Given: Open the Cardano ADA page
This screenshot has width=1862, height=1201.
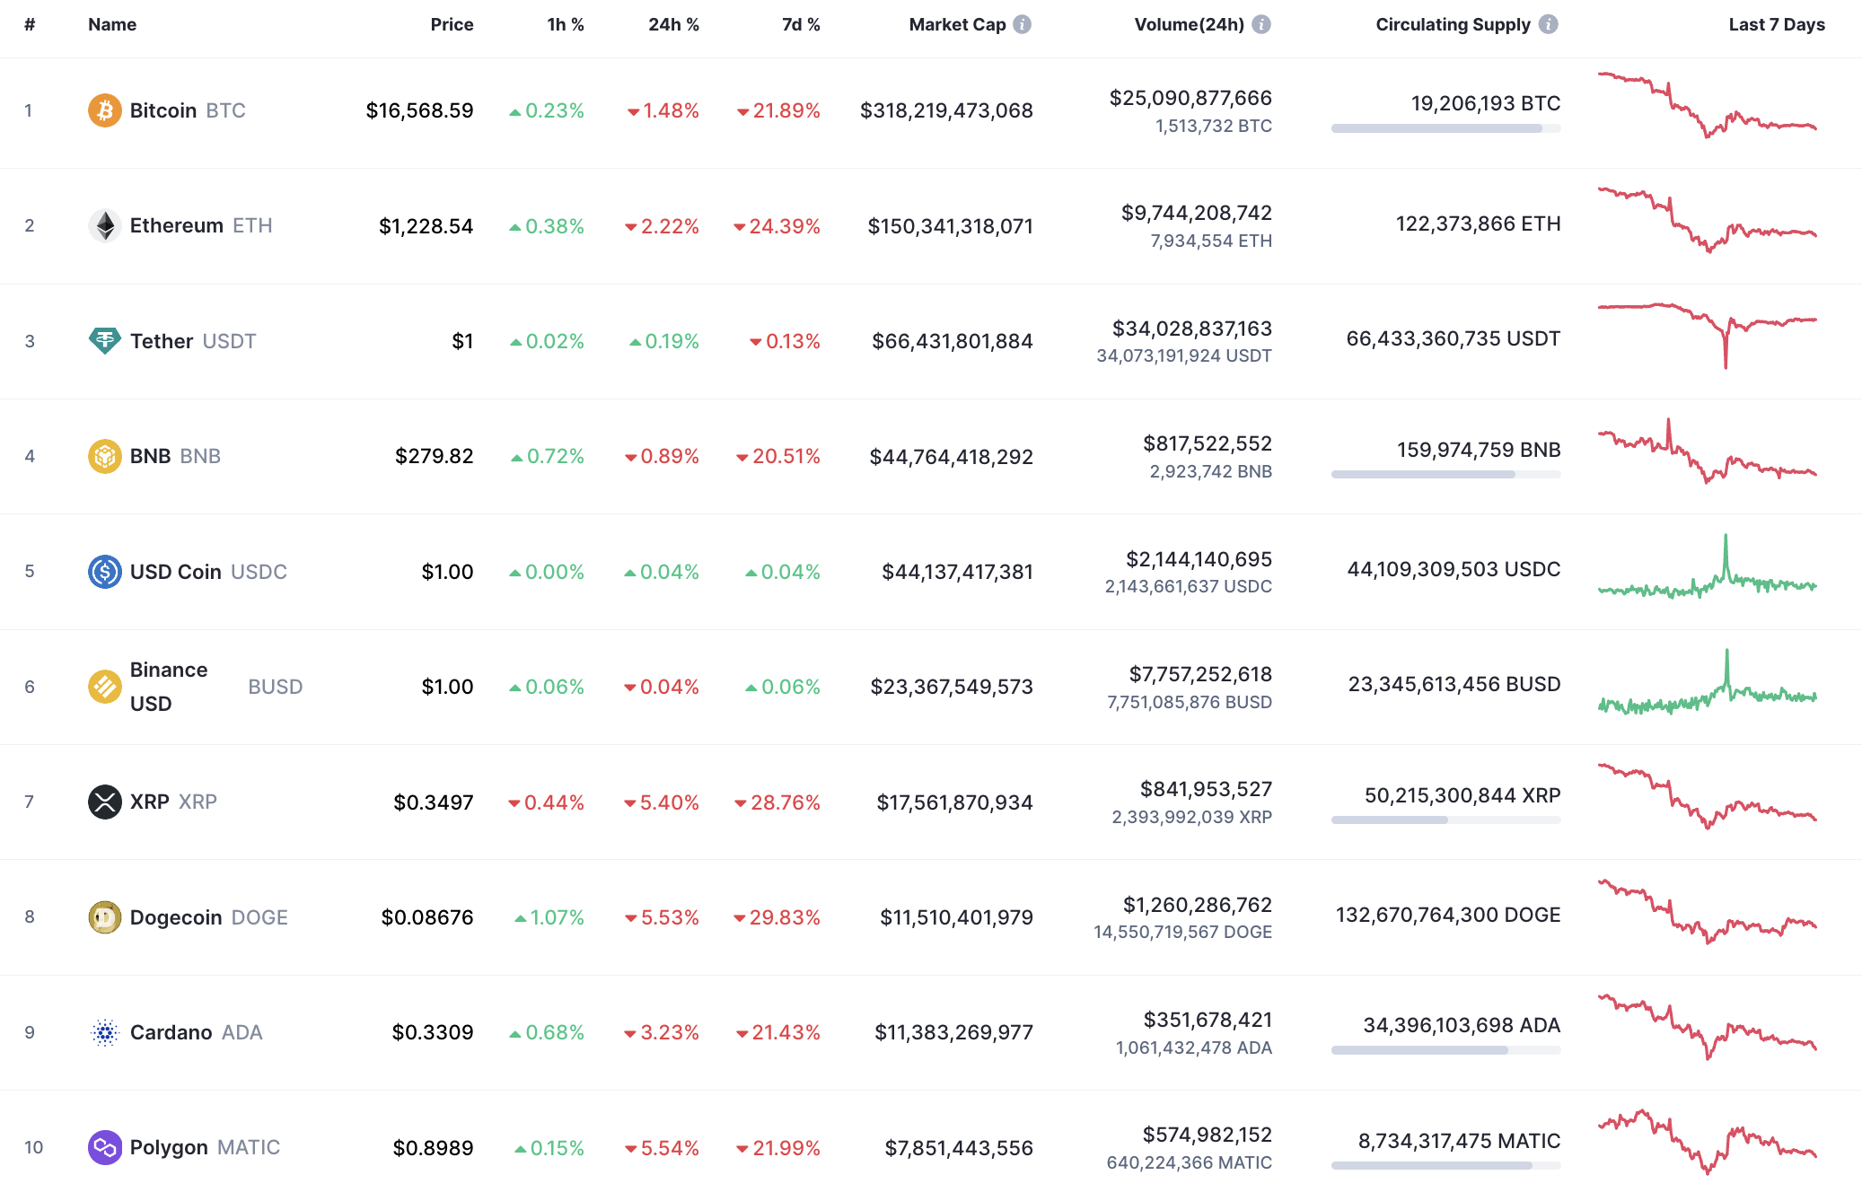Looking at the screenshot, I should point(171,1032).
